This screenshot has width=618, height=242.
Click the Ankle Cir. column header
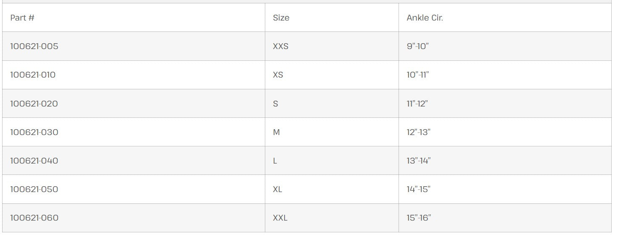[425, 18]
